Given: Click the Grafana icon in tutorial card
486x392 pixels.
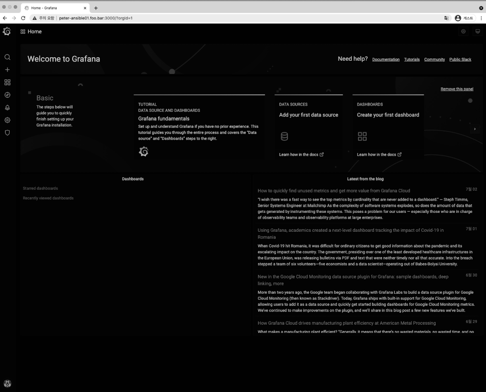Looking at the screenshot, I should click(x=144, y=152).
